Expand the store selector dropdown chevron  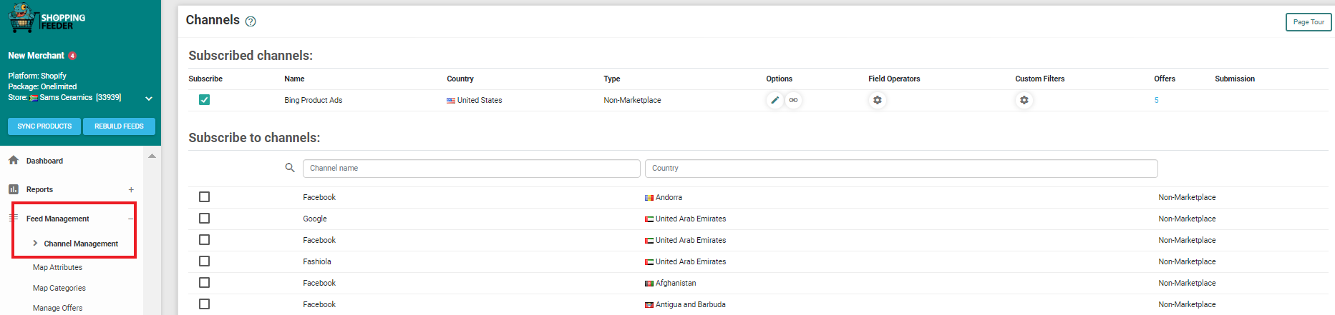pos(149,99)
